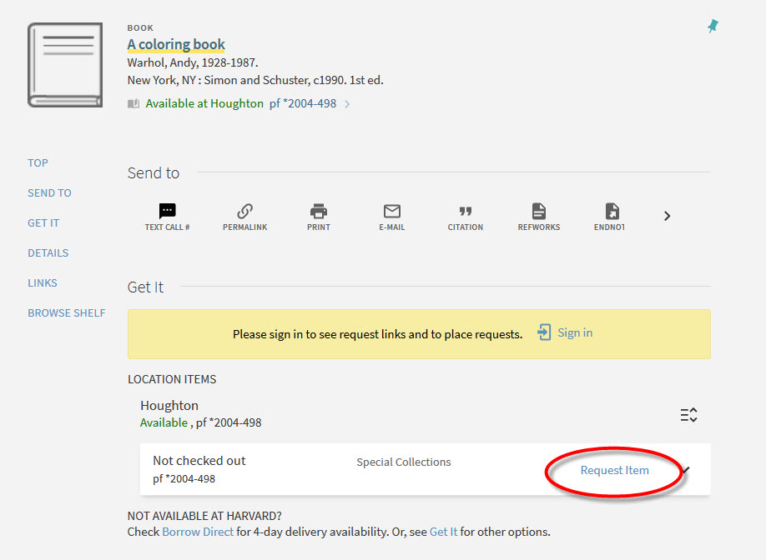Click the sign-in door arrow icon
This screenshot has width=766, height=560.
(x=544, y=332)
